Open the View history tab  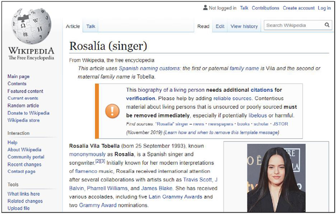(x=244, y=26)
